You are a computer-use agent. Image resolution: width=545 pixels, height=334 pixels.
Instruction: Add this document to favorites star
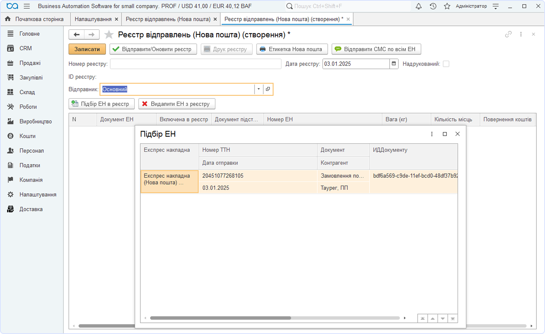point(109,35)
